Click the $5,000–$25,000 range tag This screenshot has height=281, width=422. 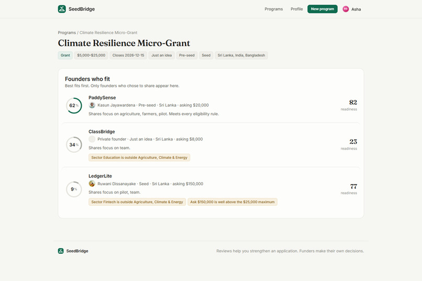coord(91,55)
